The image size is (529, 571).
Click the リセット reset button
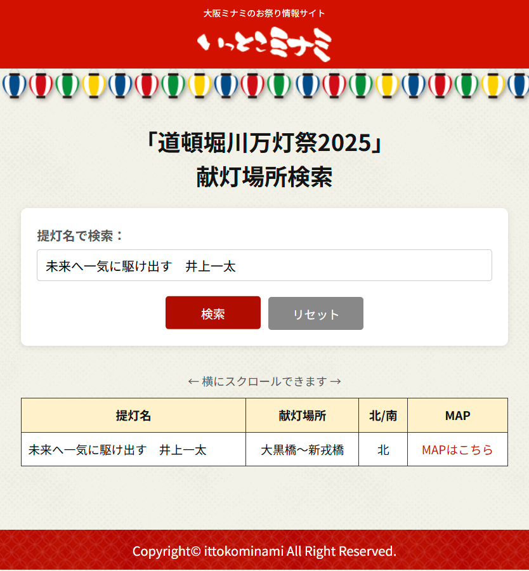pyautogui.click(x=316, y=313)
